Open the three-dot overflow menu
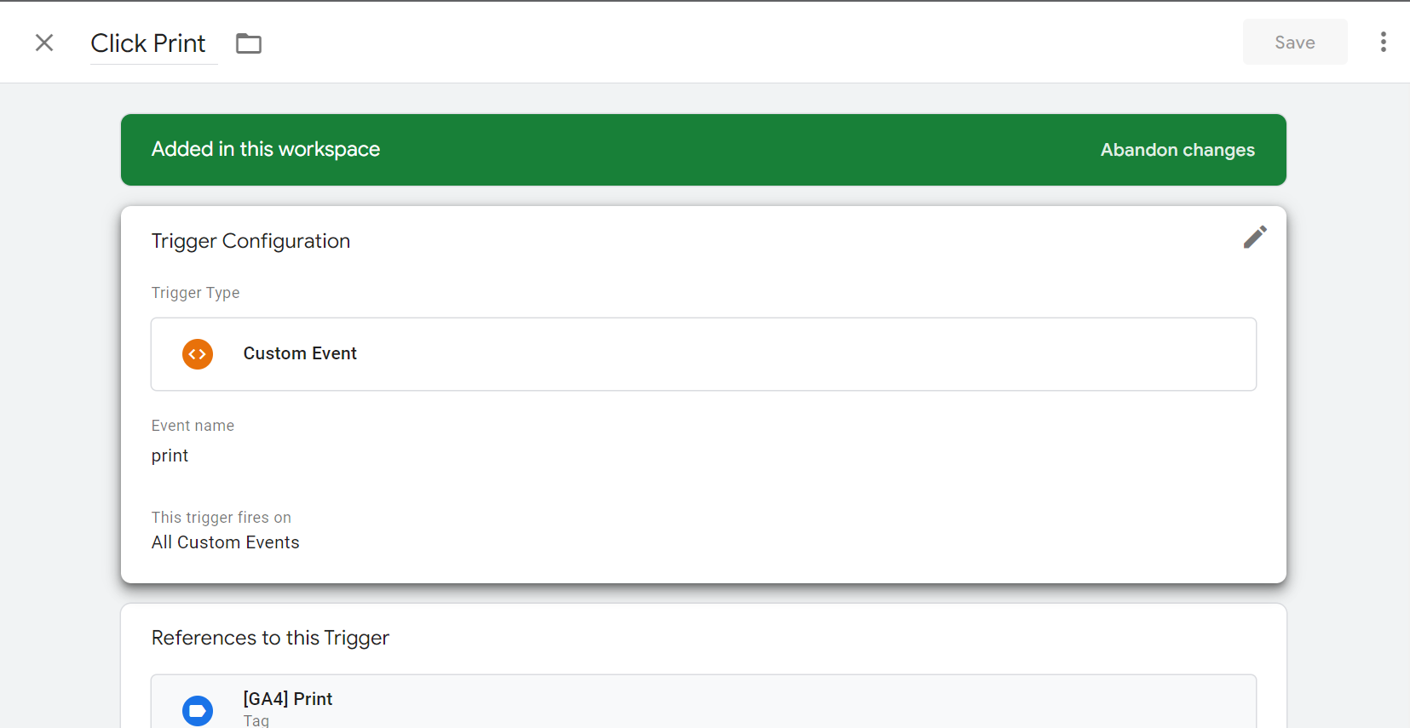The width and height of the screenshot is (1410, 728). click(1383, 42)
